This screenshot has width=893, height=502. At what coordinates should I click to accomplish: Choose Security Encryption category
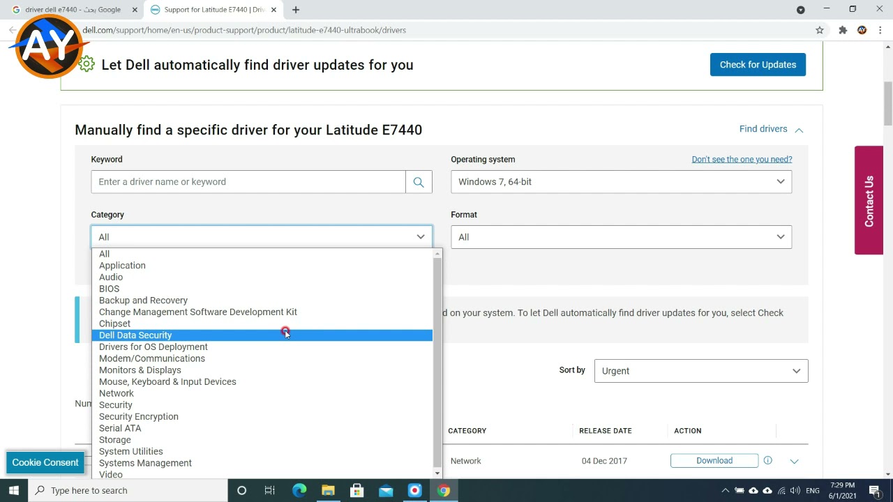[262, 416]
